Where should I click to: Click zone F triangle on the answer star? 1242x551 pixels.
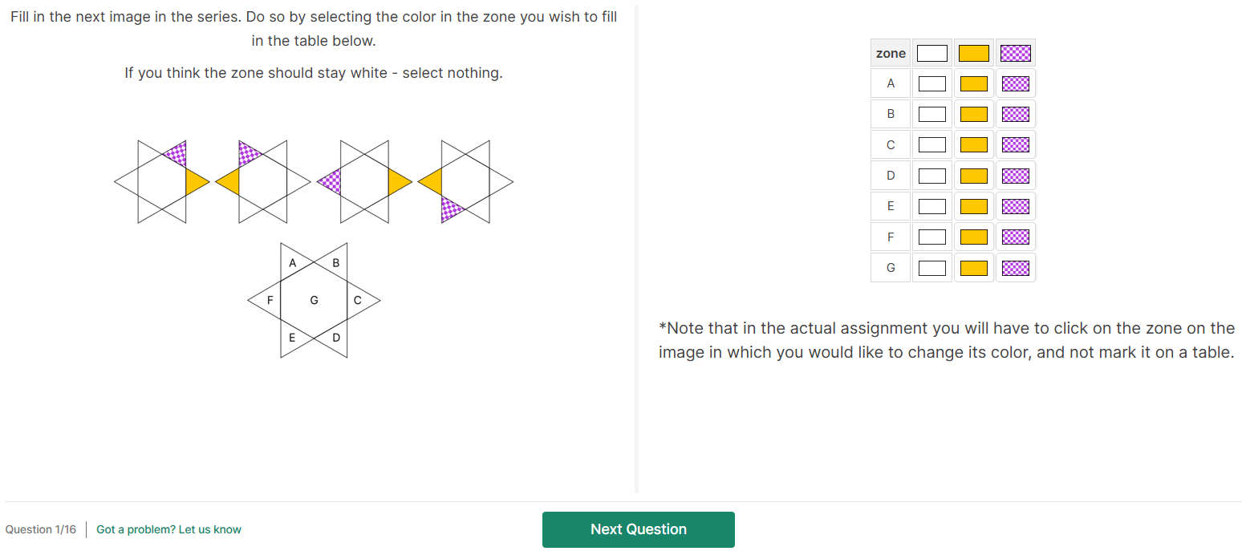[x=270, y=301]
